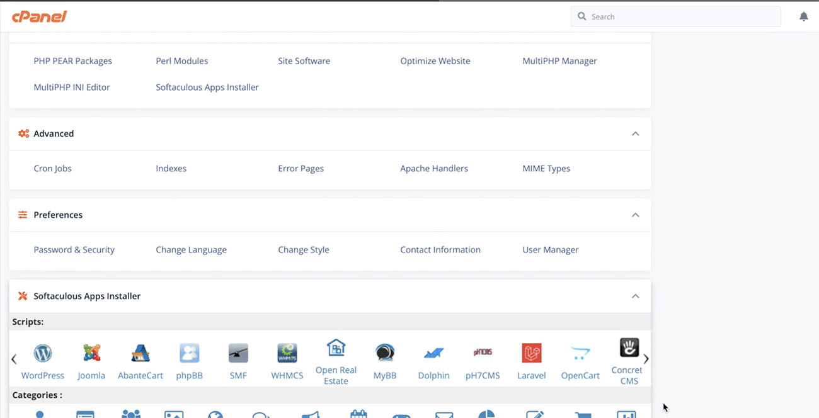819x418 pixels.
Task: Open MultiPHP INI Editor
Action: pyautogui.click(x=72, y=88)
